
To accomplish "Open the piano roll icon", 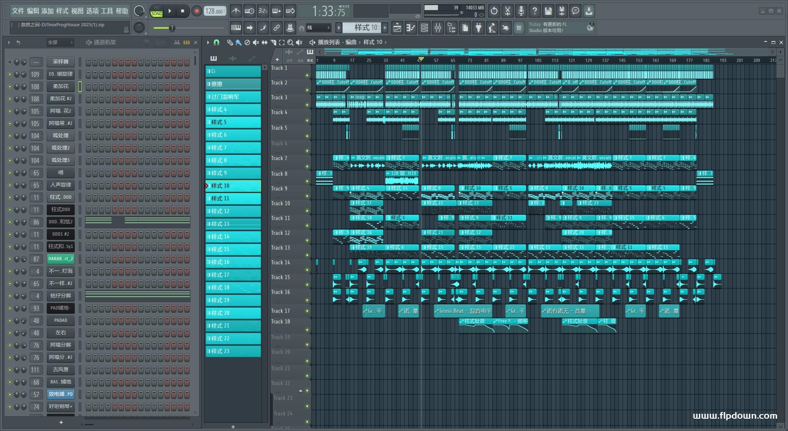I will point(410,28).
